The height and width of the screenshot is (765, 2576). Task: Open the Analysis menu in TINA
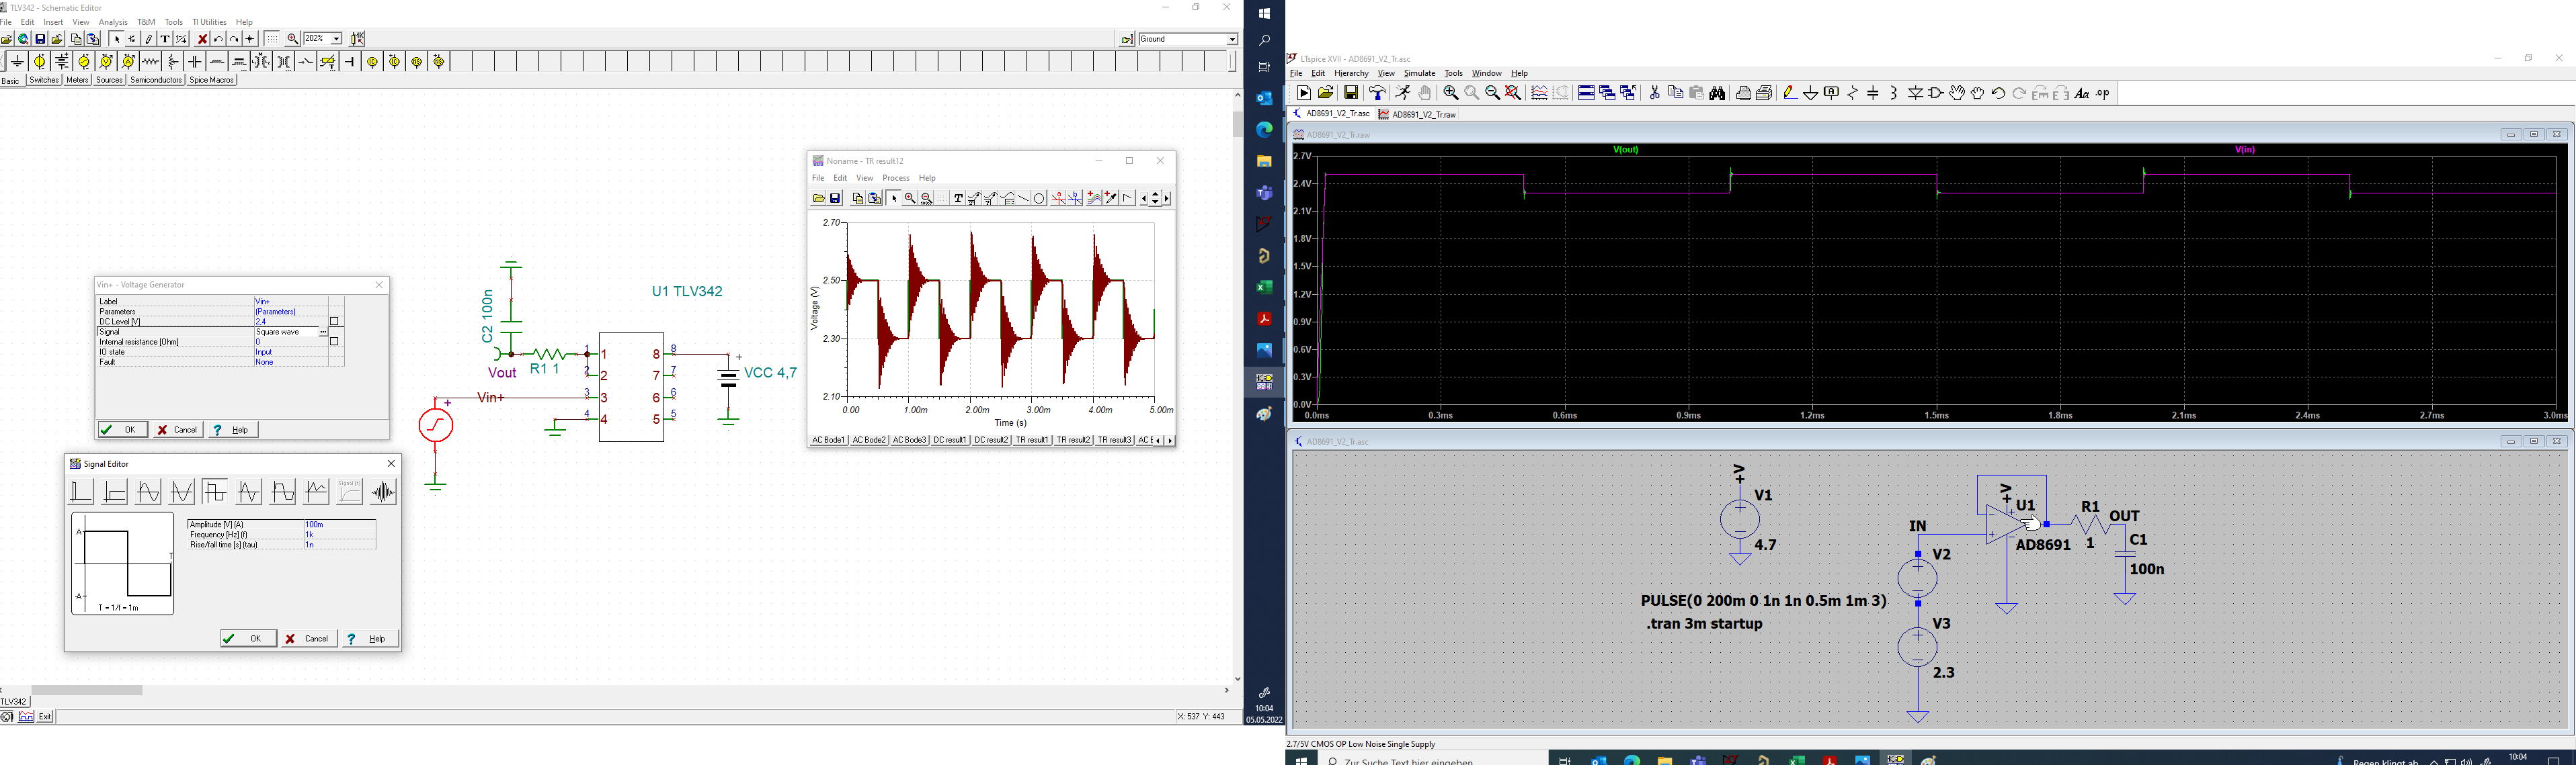pos(113,22)
